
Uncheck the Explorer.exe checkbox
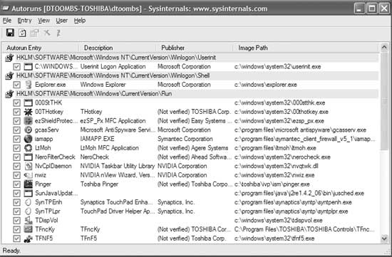17,85
